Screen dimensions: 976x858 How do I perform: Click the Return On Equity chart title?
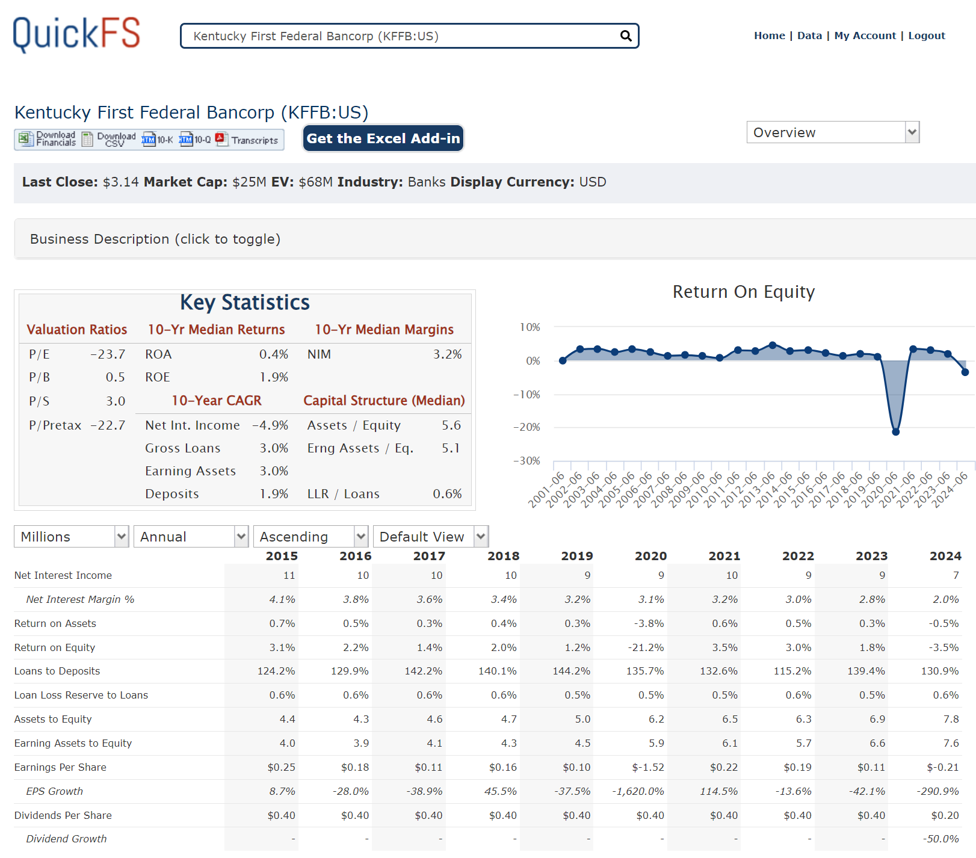click(x=744, y=292)
